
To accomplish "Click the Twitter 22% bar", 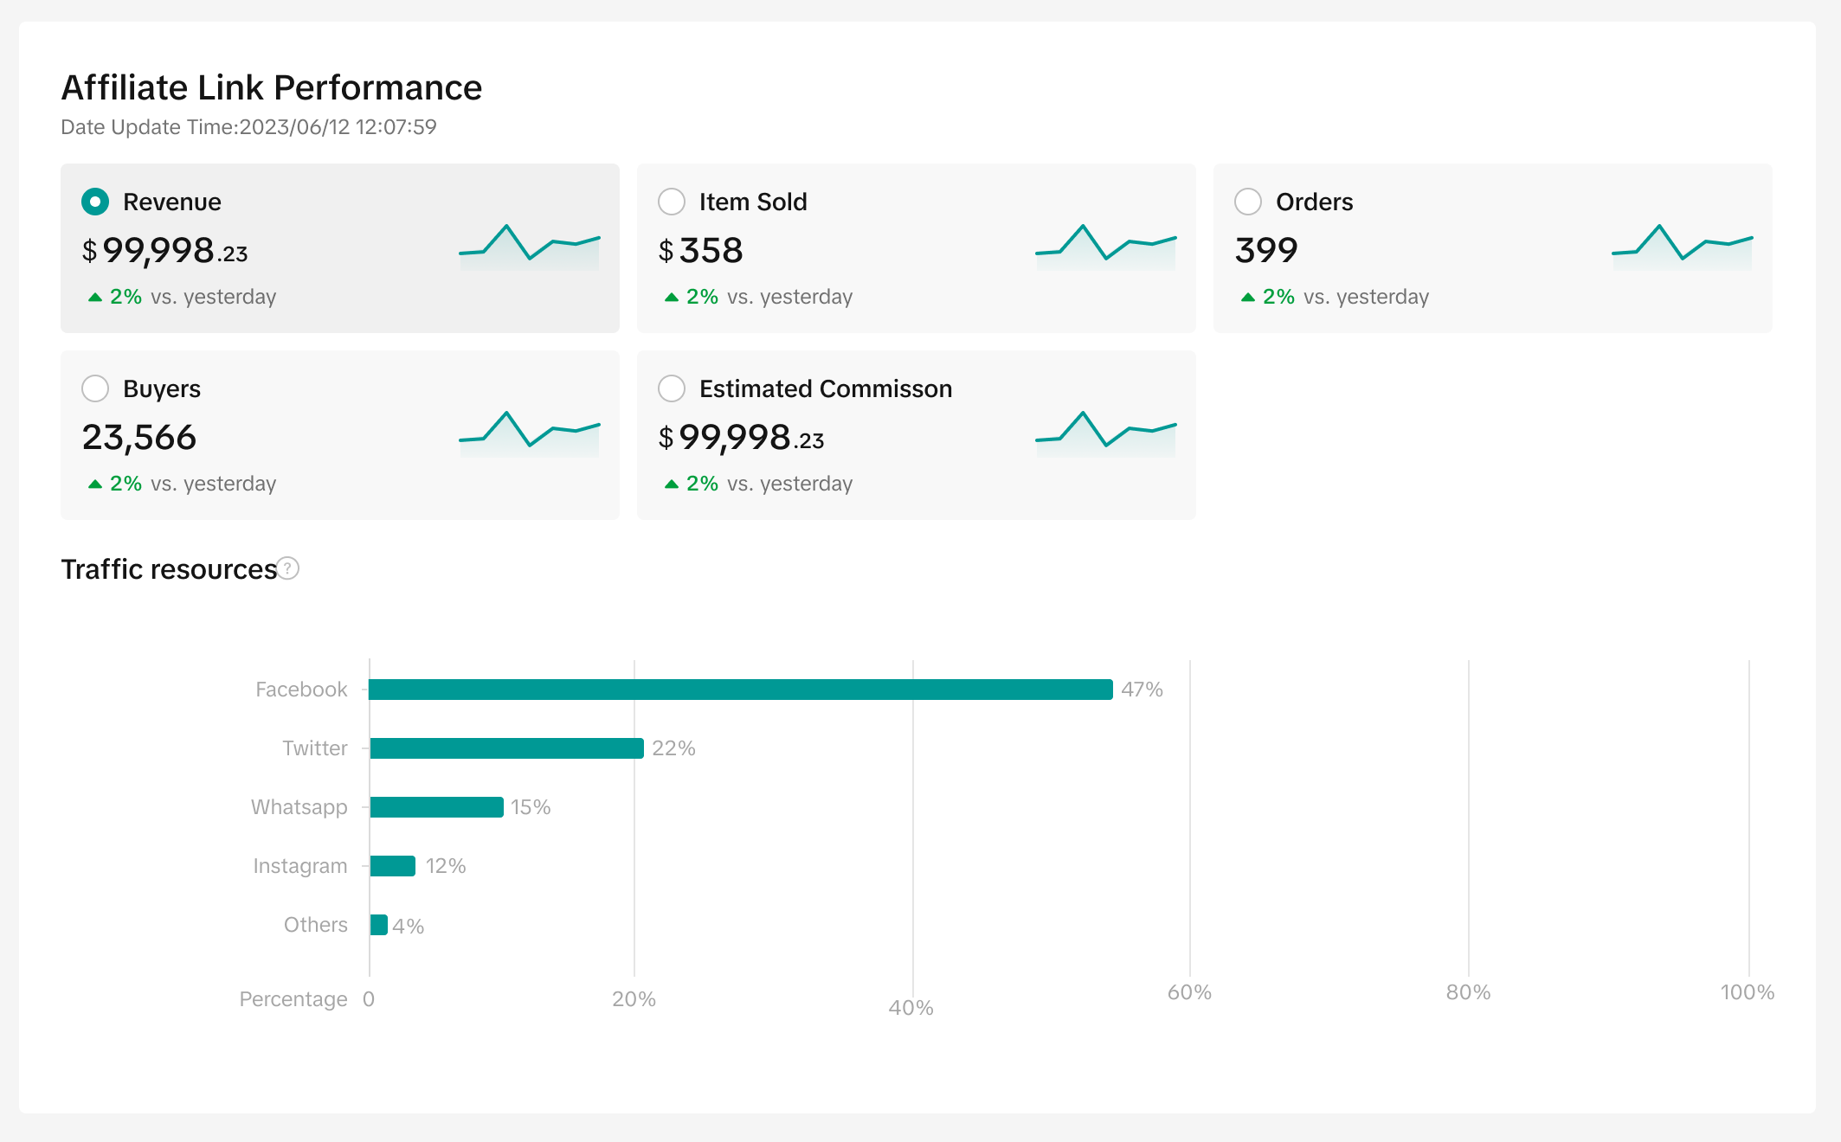I will pyautogui.click(x=506, y=748).
